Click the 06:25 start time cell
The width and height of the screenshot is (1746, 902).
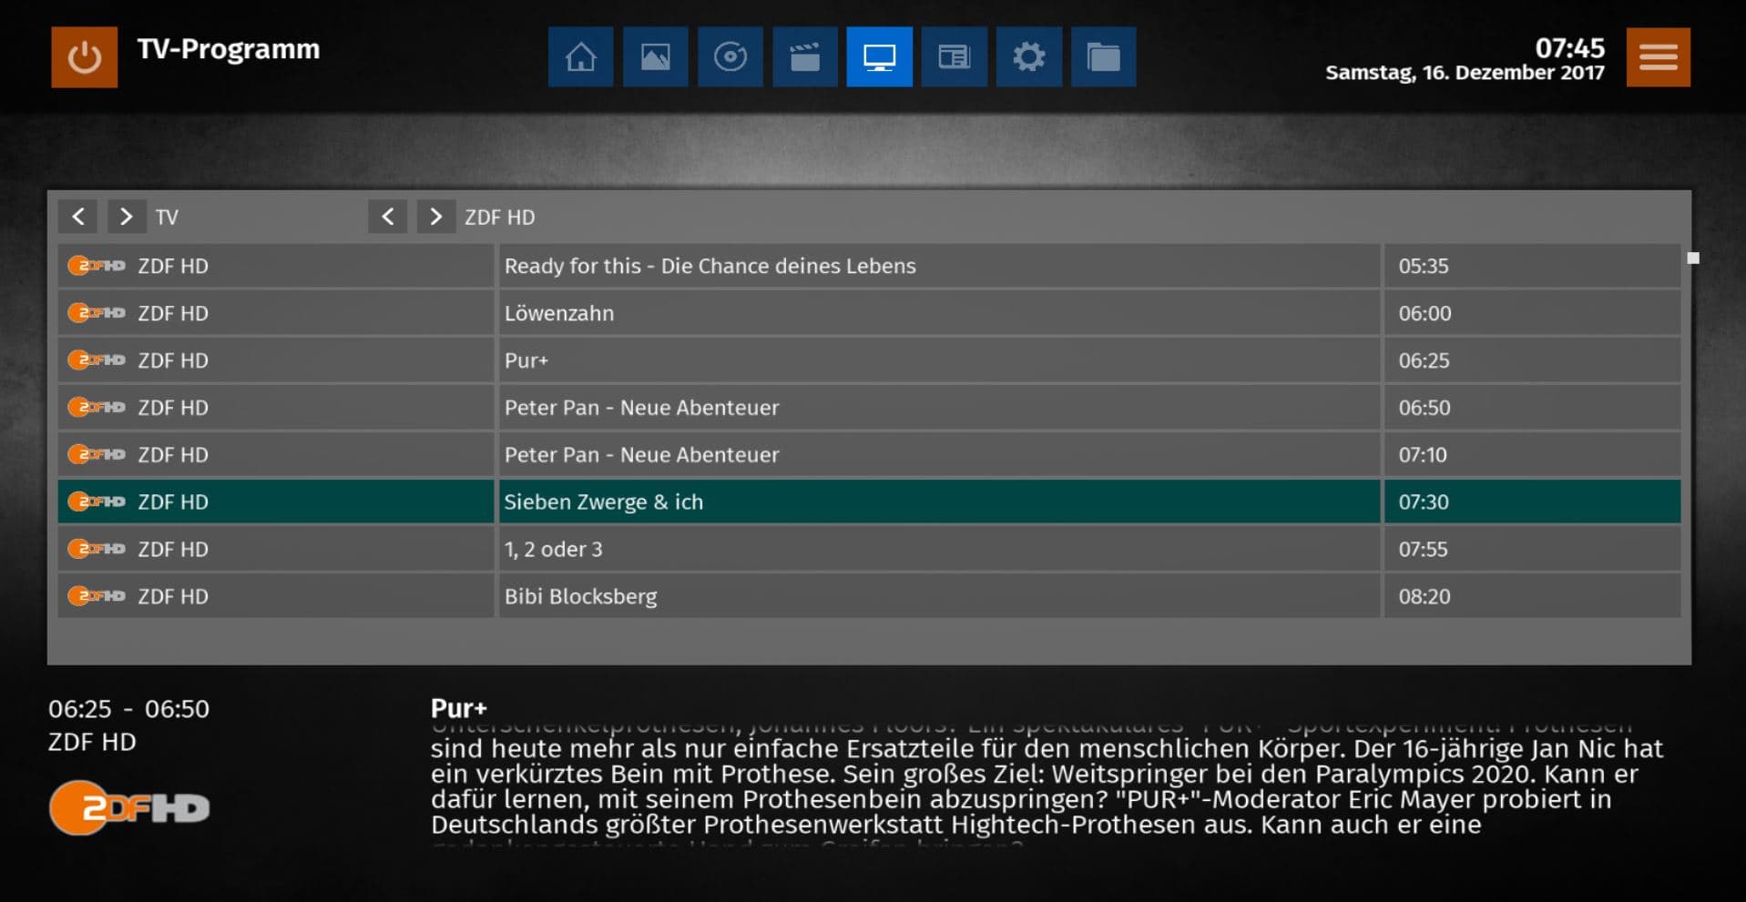[x=1532, y=360]
